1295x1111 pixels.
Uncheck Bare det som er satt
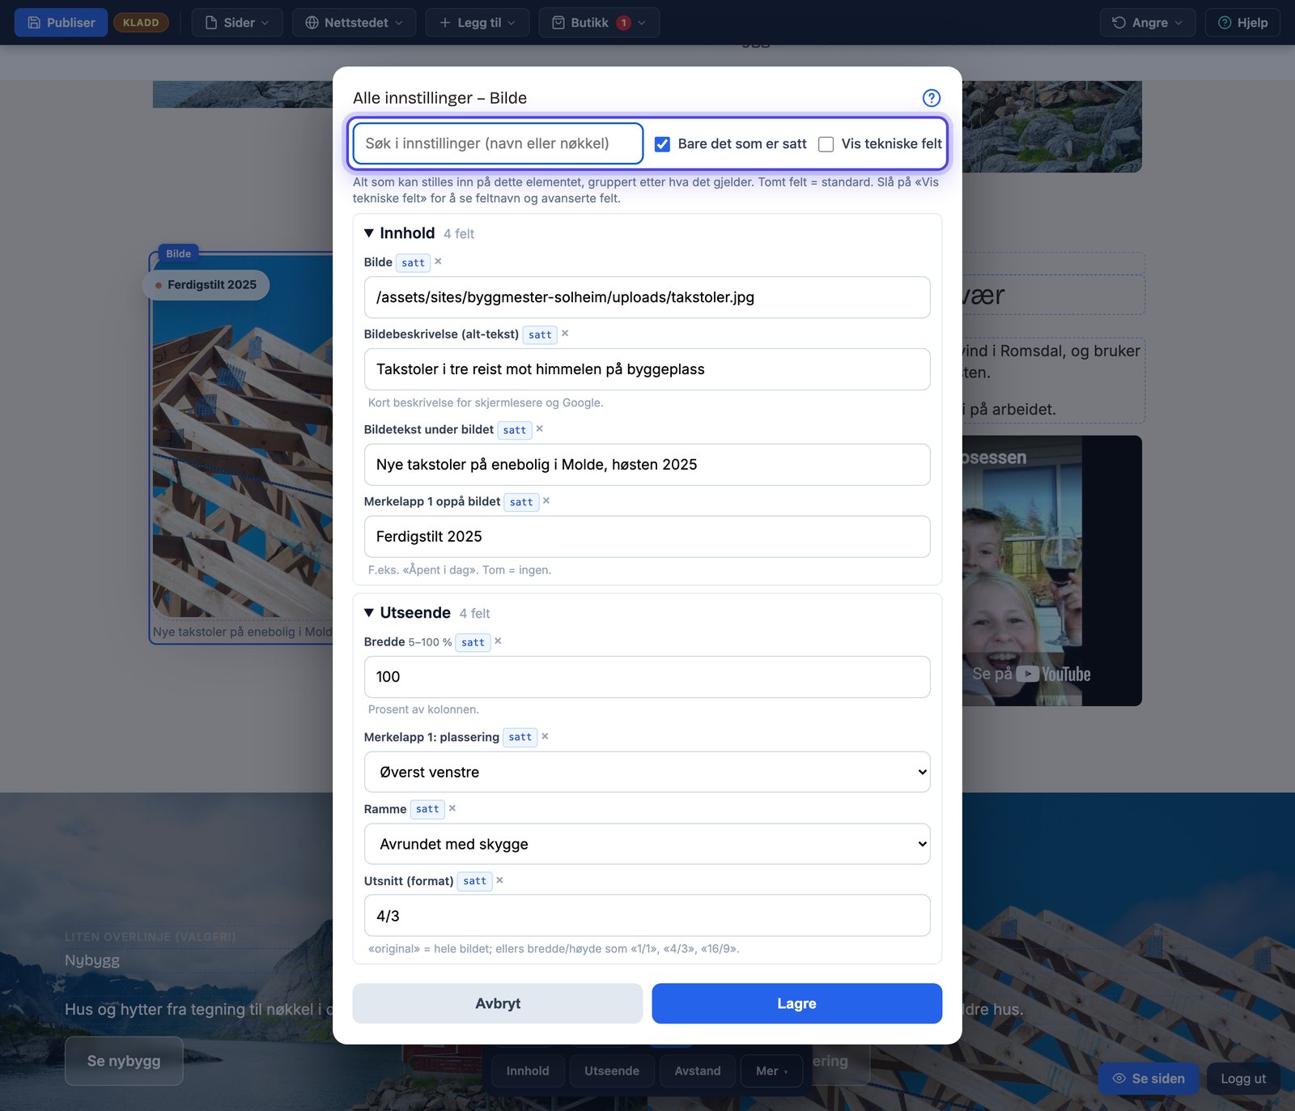pos(662,144)
